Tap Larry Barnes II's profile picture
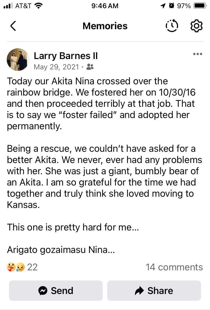 pyautogui.click(x=18, y=59)
